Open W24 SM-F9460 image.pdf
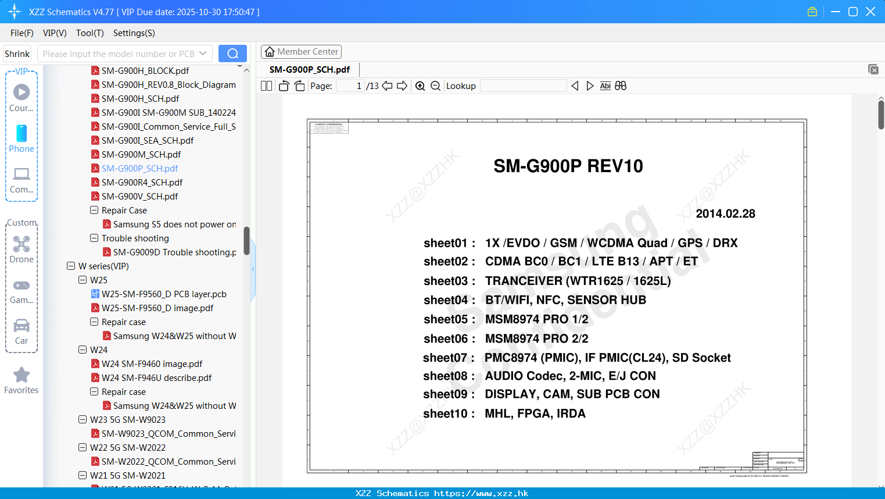The height and width of the screenshot is (499, 885). (152, 363)
